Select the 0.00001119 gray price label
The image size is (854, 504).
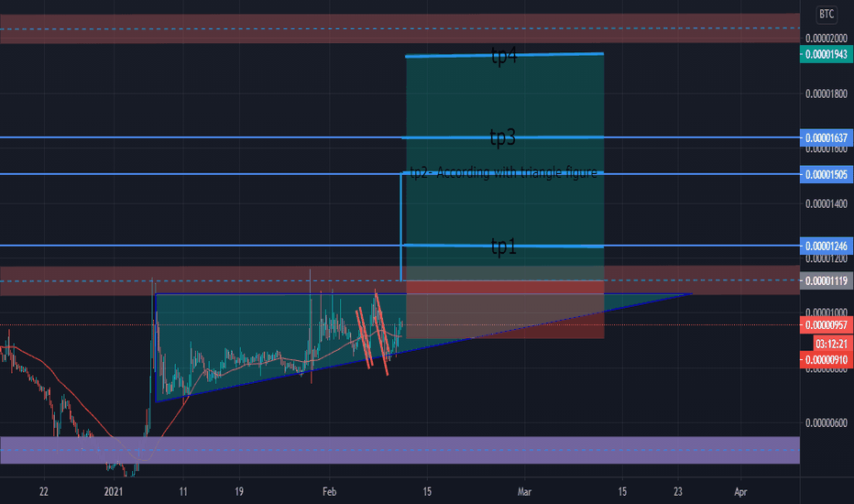click(827, 280)
